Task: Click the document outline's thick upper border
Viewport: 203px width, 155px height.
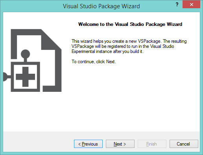Action: pyautogui.click(x=26, y=32)
